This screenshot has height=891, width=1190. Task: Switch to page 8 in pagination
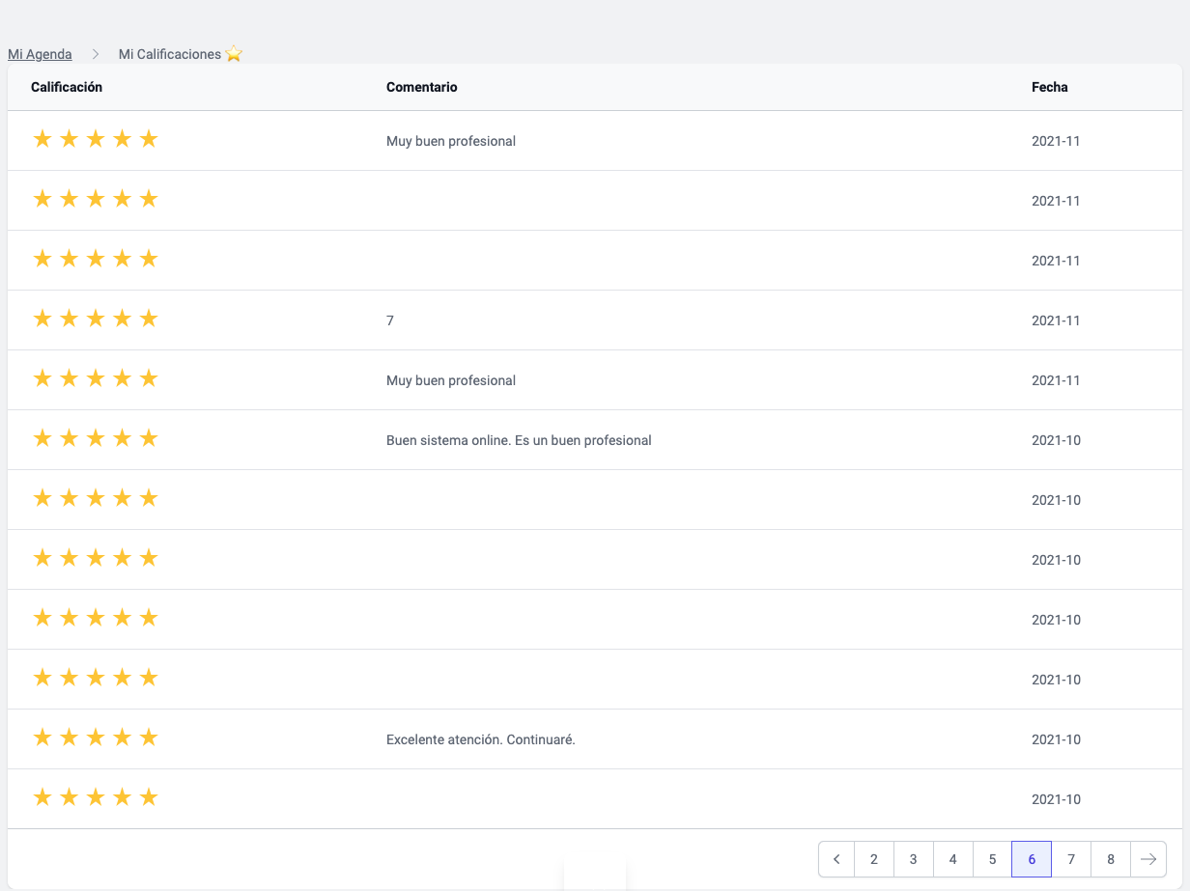click(x=1111, y=859)
